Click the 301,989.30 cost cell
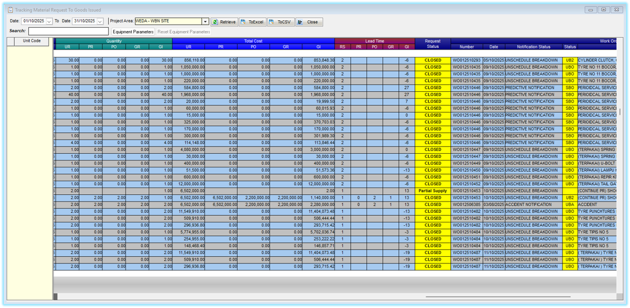Viewport: 630px width, 308px height. point(319,136)
